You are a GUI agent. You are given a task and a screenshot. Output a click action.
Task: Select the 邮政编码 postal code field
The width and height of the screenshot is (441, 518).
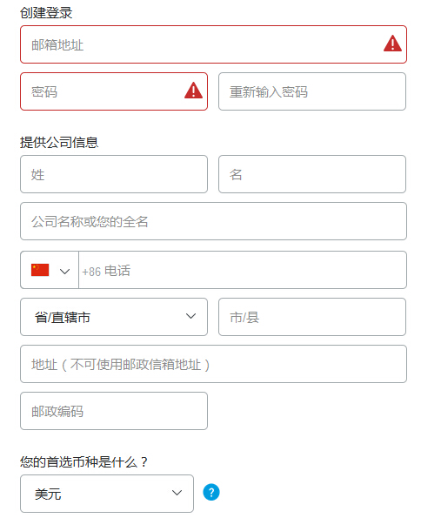click(x=114, y=411)
